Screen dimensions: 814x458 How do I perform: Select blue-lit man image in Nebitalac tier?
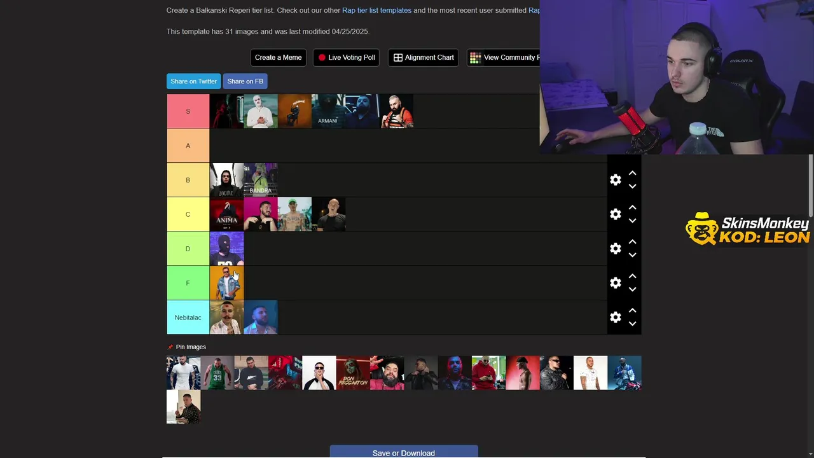click(261, 317)
